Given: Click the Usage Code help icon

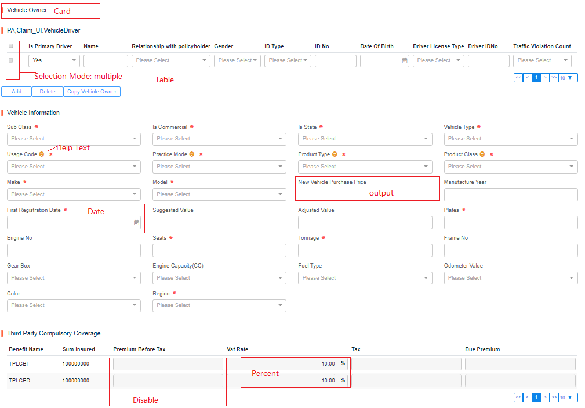Looking at the screenshot, I should [42, 154].
